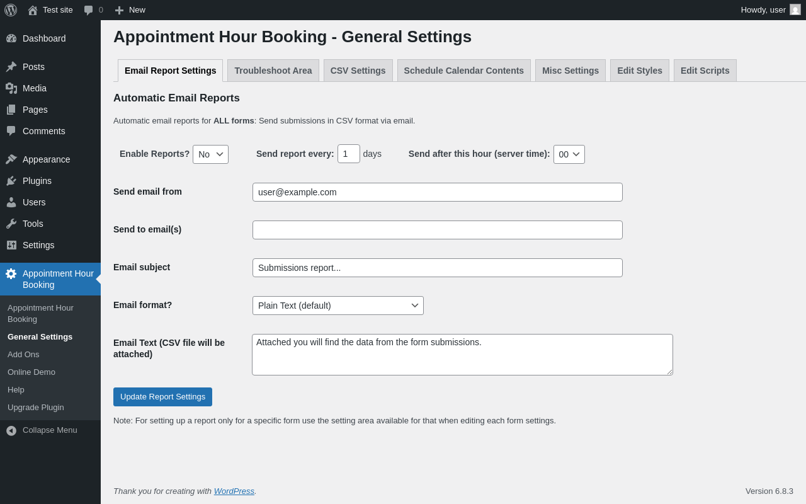Click the WordPress logo icon
This screenshot has height=504, width=806.
[x=11, y=10]
